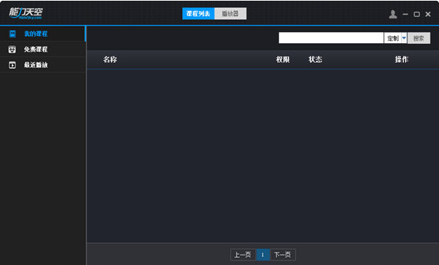This screenshot has height=265, width=439.
Task: Open the 定制 dropdown arrow
Action: tap(404, 38)
